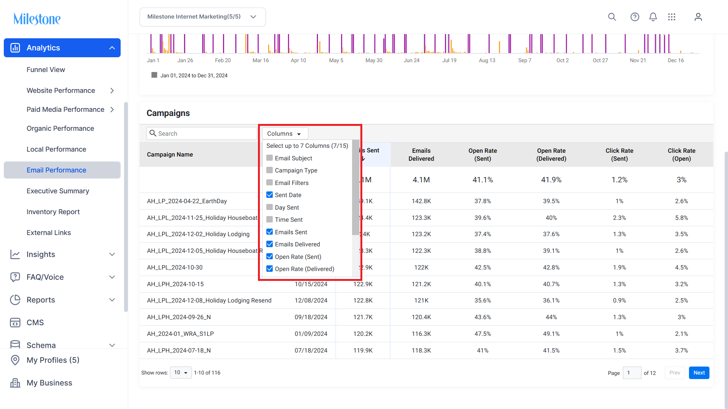Click the search magnifier icon in header
Screen dimensions: 728x409
pyautogui.click(x=612, y=17)
